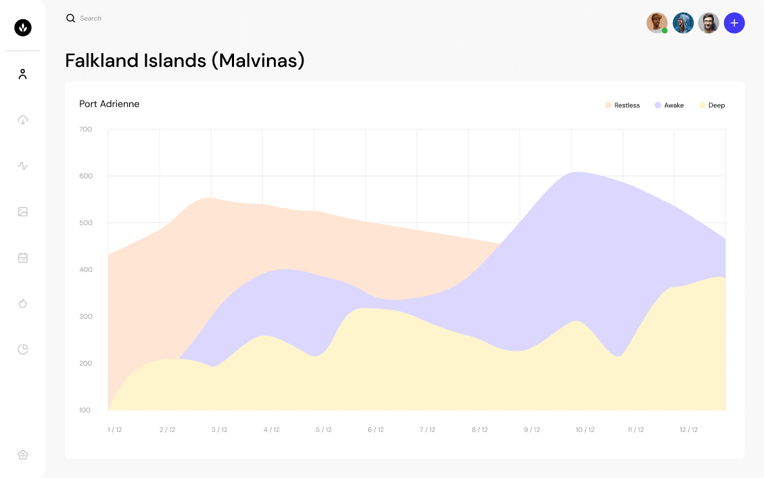Open the cloud download sidebar icon

click(x=23, y=120)
